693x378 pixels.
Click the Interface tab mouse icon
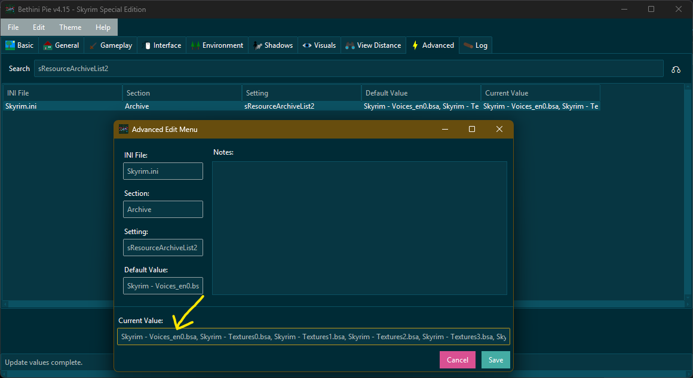(x=148, y=45)
